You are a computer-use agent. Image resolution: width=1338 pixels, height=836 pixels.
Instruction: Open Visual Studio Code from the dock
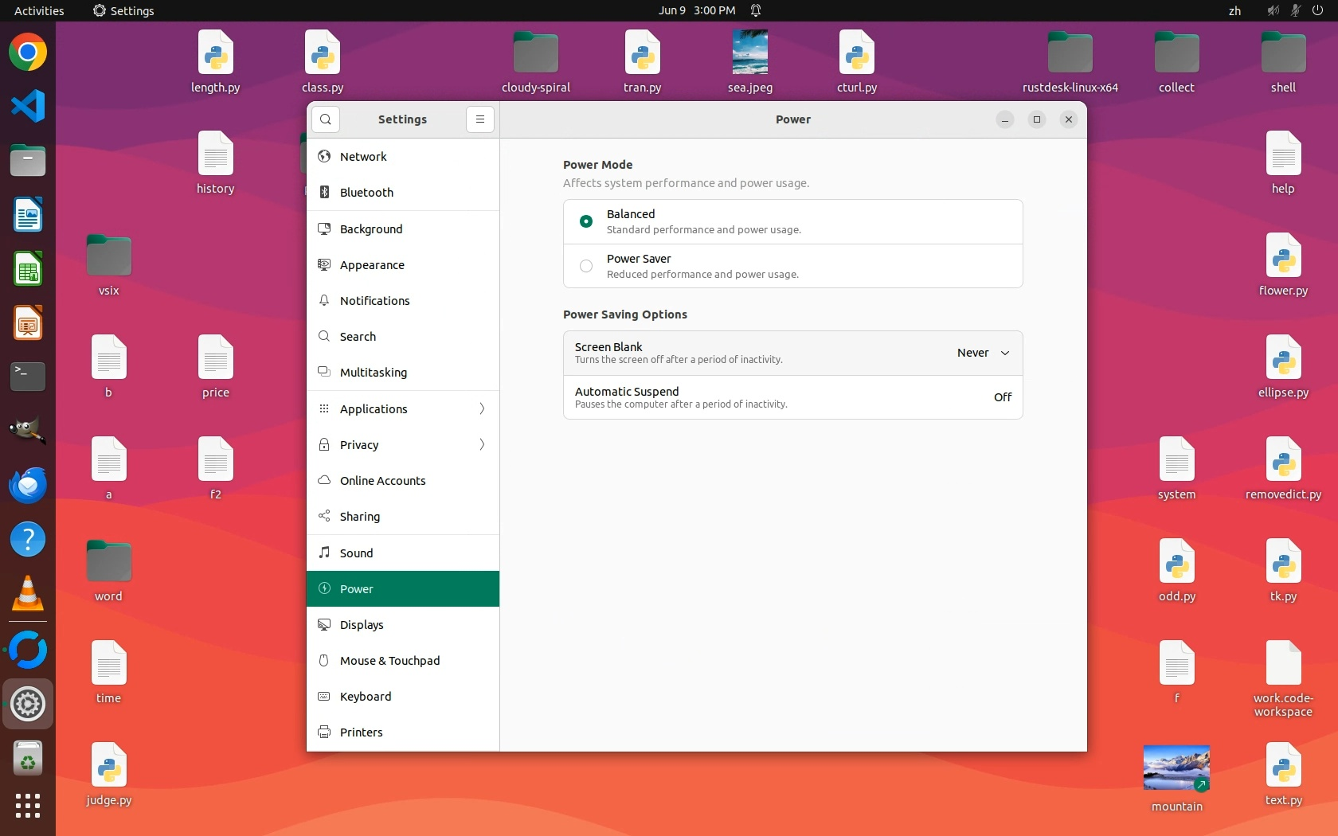(28, 107)
